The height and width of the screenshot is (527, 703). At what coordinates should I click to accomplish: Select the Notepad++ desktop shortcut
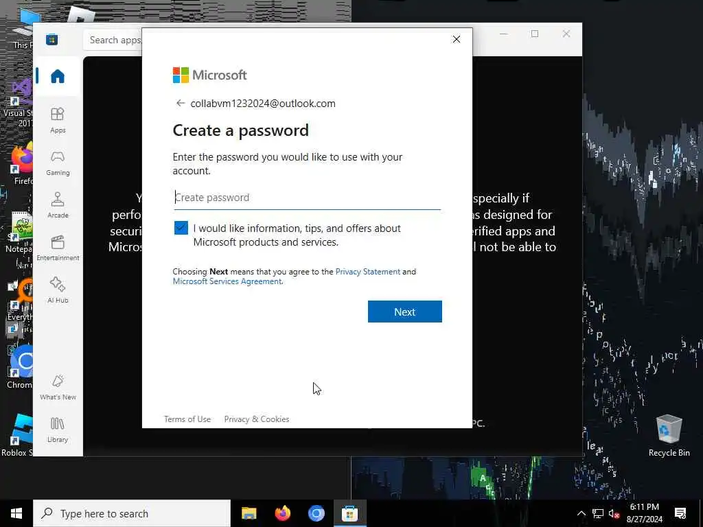(x=19, y=232)
